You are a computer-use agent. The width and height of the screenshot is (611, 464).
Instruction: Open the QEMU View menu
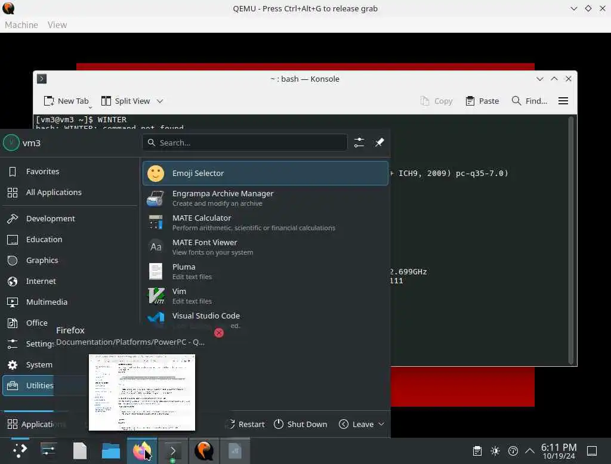click(x=57, y=25)
